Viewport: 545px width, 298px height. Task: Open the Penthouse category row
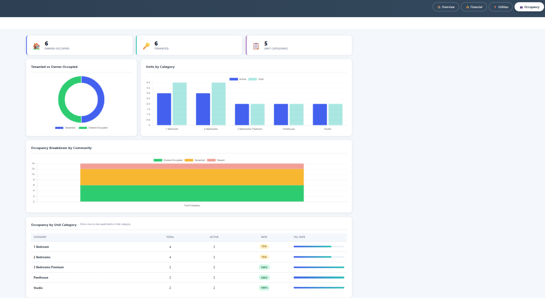click(189, 278)
